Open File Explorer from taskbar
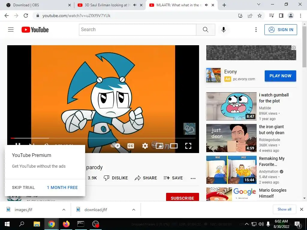The height and width of the screenshot is (230, 307). pos(37,224)
